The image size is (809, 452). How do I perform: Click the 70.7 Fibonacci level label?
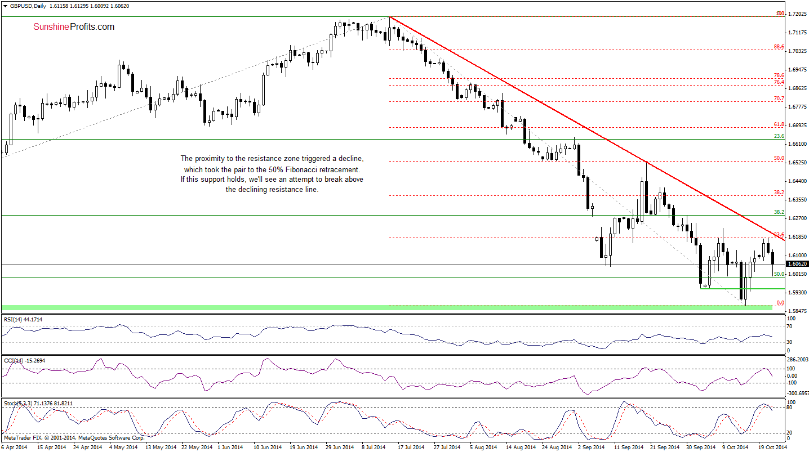point(779,99)
